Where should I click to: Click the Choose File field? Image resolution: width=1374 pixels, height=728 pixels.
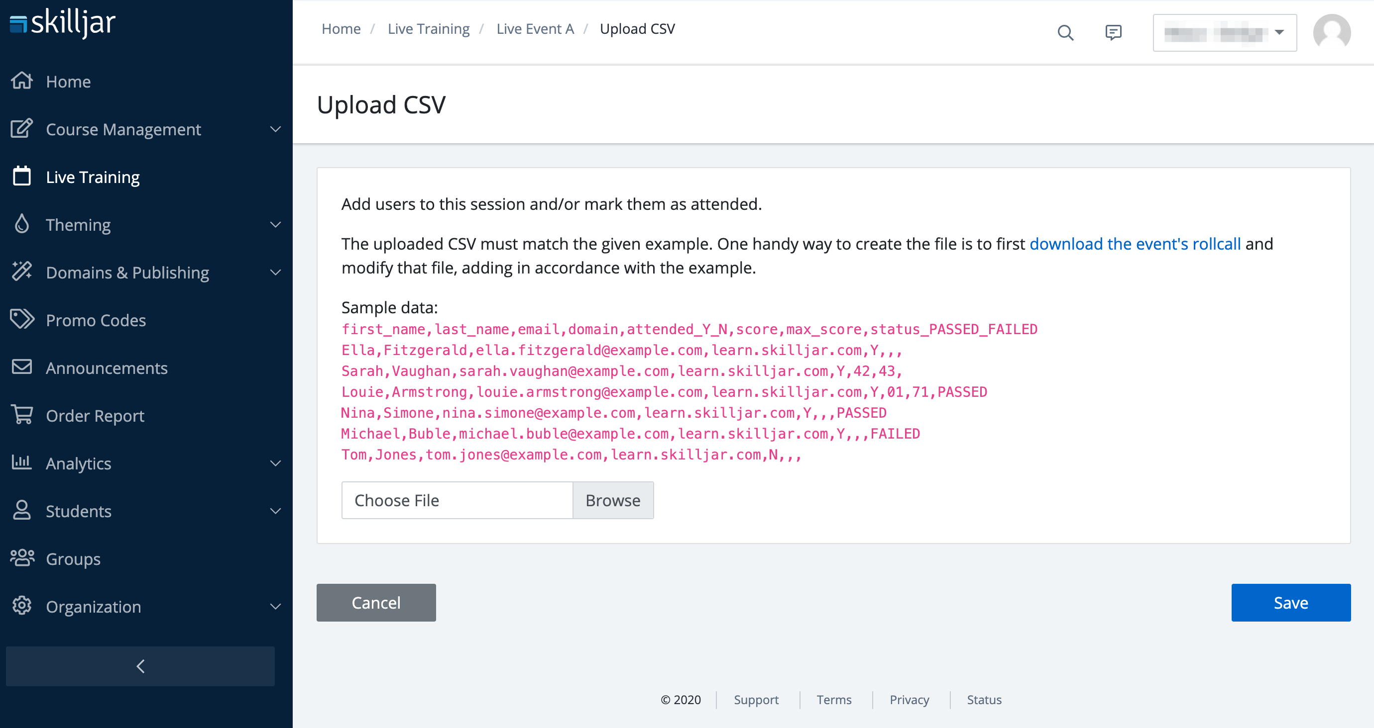(x=457, y=500)
